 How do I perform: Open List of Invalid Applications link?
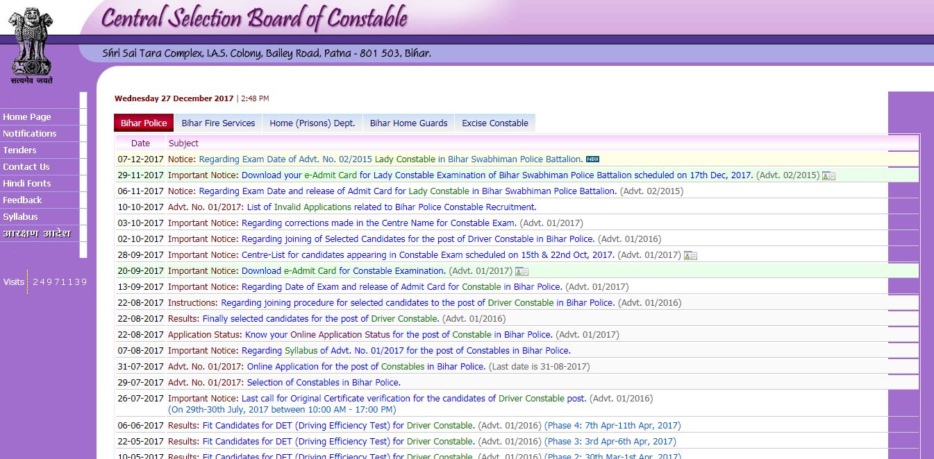(x=392, y=207)
